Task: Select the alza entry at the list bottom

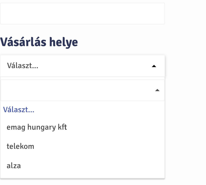Action: click(14, 166)
